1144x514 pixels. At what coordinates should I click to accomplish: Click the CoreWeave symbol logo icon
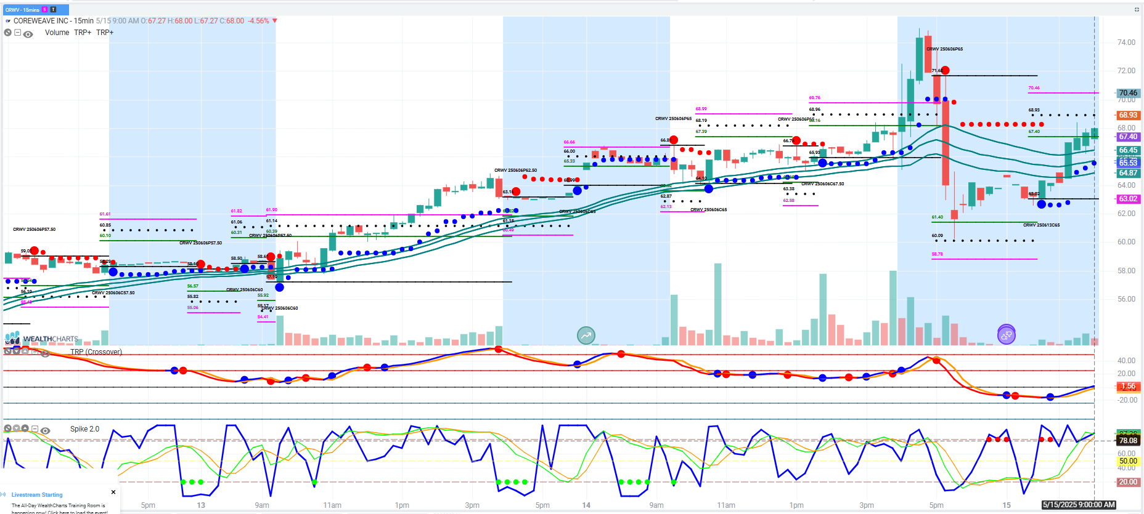coord(8,21)
